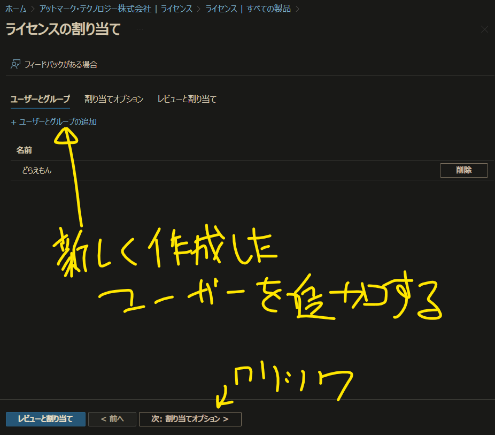Select the ユーザーとグループ tab
495x435 pixels.
(x=40, y=99)
